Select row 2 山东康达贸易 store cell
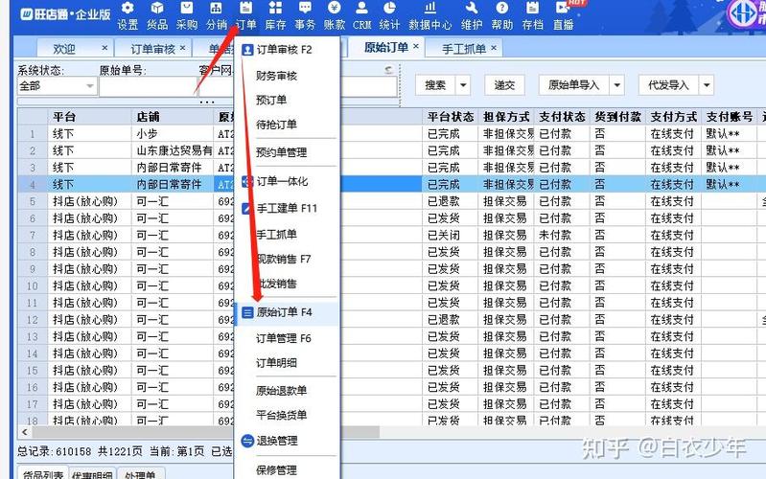766x479 pixels. click(x=173, y=150)
